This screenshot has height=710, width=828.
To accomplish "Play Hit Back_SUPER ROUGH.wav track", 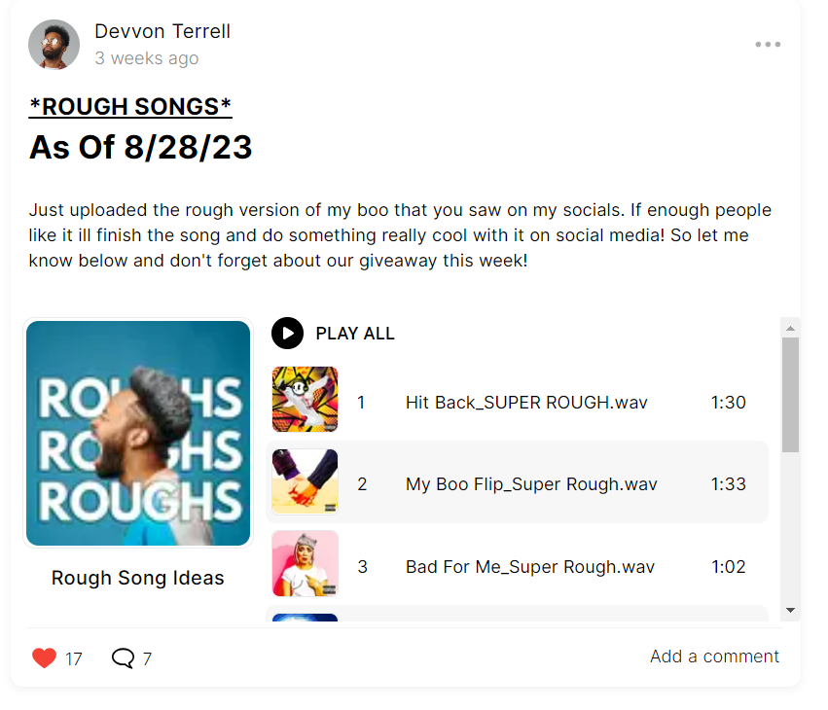I will 526,403.
